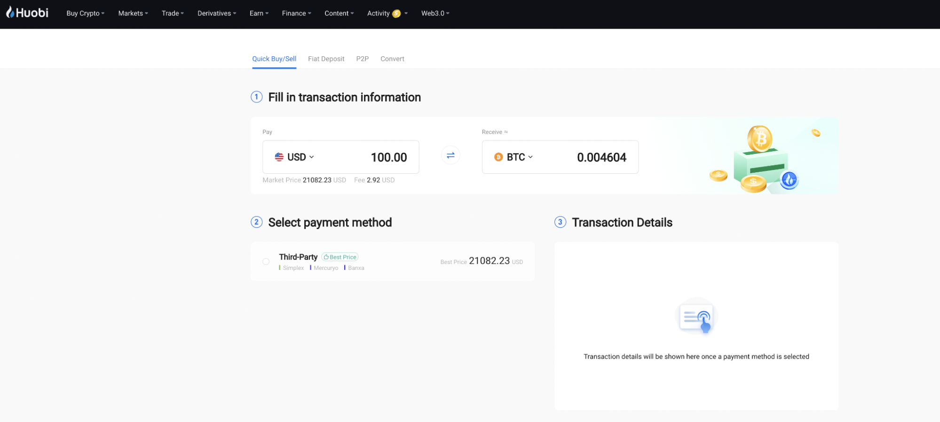Click the Simplex provider label
The height and width of the screenshot is (422, 940).
(x=293, y=268)
